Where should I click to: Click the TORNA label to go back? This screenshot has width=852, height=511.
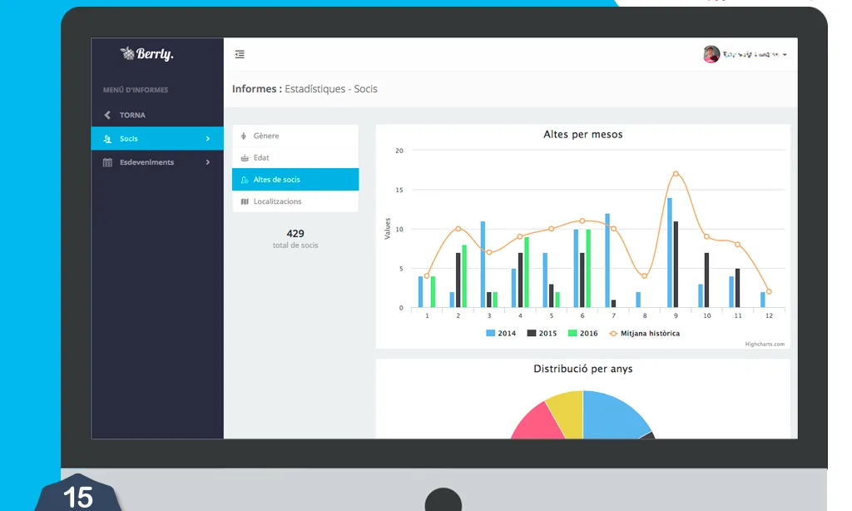click(x=132, y=115)
